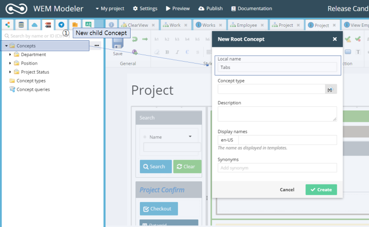Open the Concepts three-dots menu
Viewport: 369px width, 227px height.
(x=97, y=45)
